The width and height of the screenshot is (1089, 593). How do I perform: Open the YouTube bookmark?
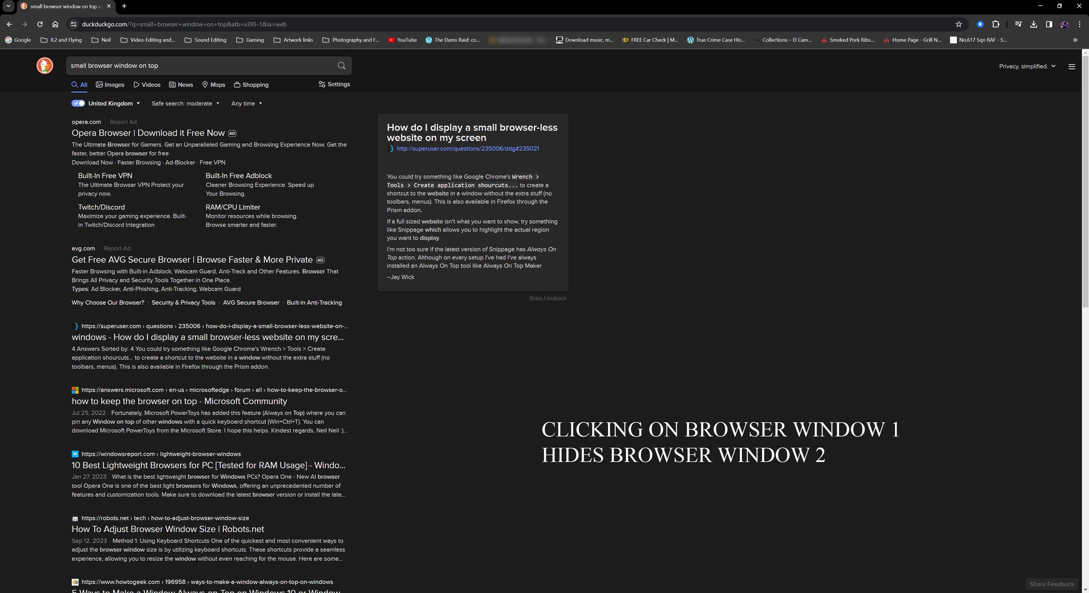[402, 40]
